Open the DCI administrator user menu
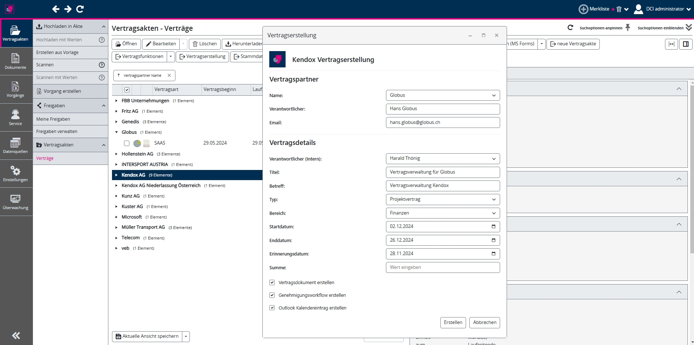Viewport: 694px width, 345px height. 662,9
